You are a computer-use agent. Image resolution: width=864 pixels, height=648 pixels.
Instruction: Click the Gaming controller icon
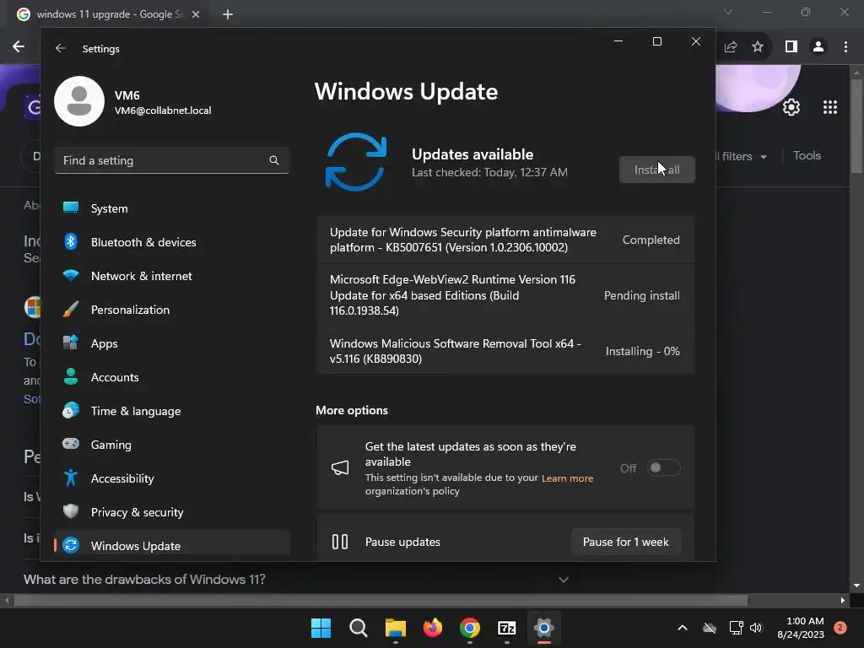pyautogui.click(x=71, y=444)
